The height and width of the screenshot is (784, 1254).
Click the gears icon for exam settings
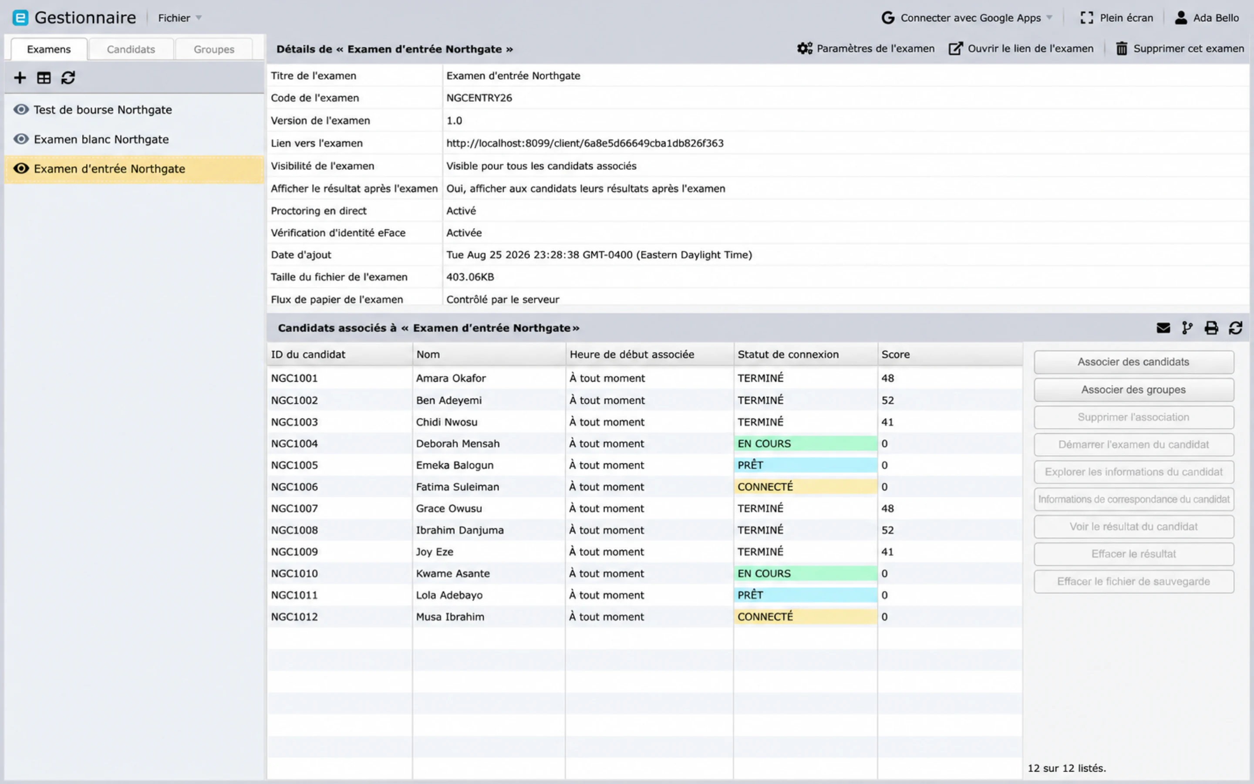805,48
